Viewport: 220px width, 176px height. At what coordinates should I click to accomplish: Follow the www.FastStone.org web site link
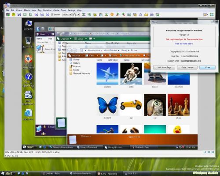click(189, 56)
